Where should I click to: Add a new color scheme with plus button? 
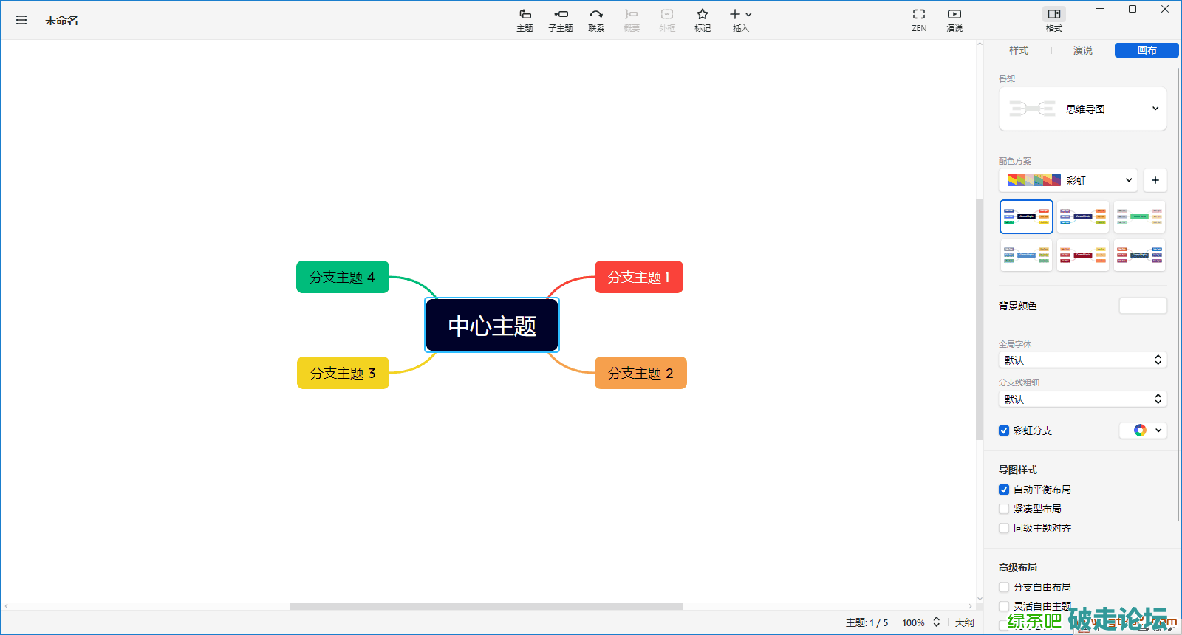pos(1155,180)
